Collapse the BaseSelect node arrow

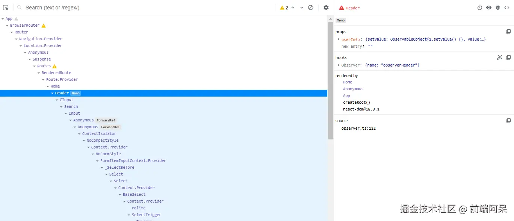click(x=120, y=195)
